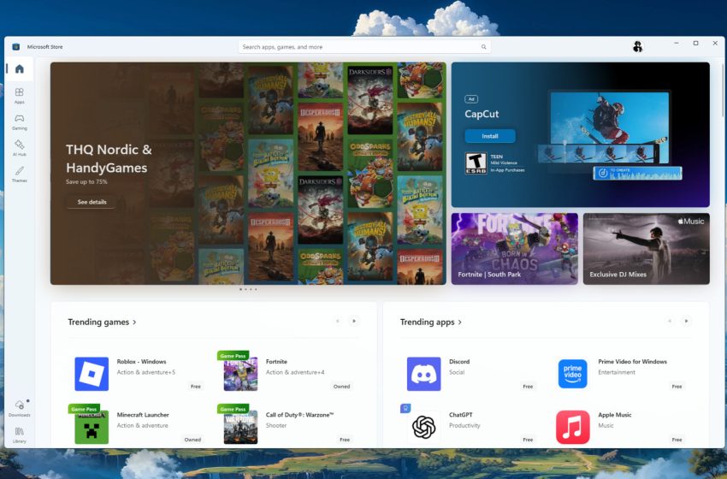Click the Social category under Discord
The height and width of the screenshot is (479, 727).
pos(457,372)
